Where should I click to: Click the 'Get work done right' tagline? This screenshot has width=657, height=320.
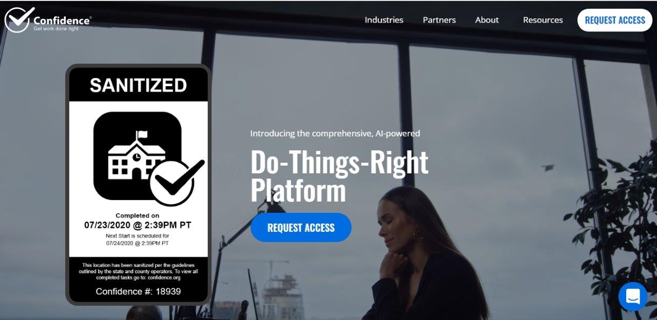(56, 29)
